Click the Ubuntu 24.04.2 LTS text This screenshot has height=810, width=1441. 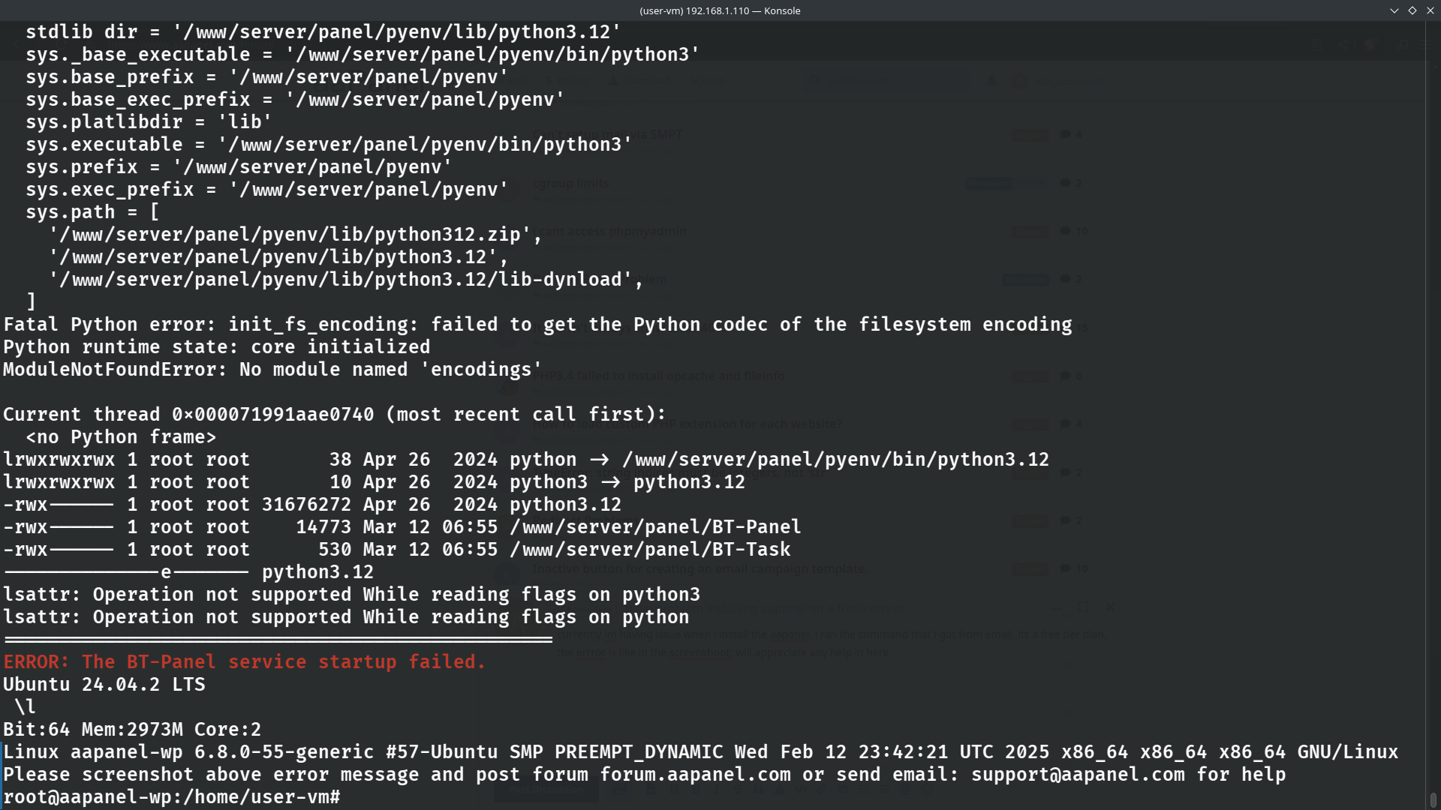104,685
